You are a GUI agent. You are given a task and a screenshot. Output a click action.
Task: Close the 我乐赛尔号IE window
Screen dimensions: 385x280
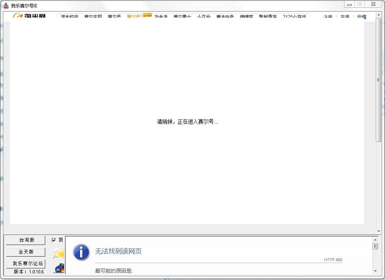(373, 4)
